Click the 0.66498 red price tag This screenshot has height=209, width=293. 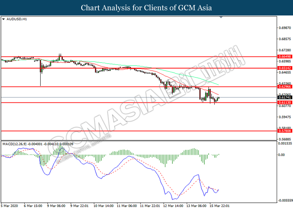pyautogui.click(x=284, y=56)
